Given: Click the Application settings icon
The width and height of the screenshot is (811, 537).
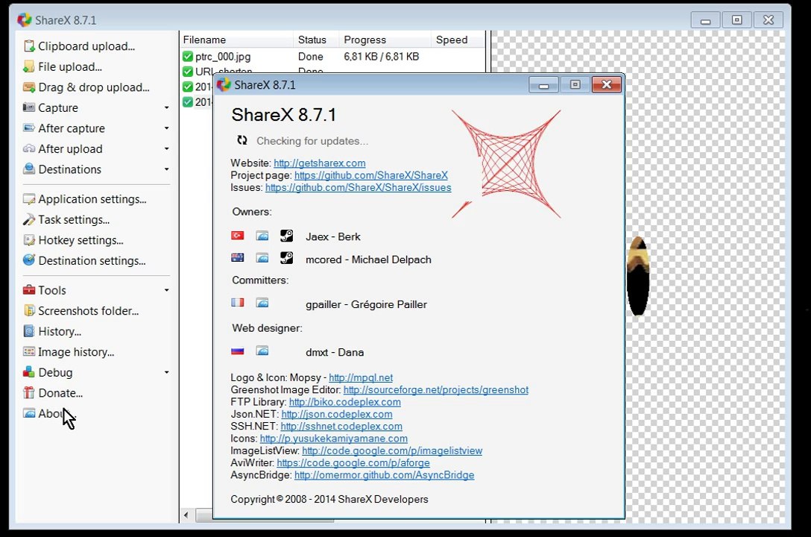Looking at the screenshot, I should tap(29, 199).
